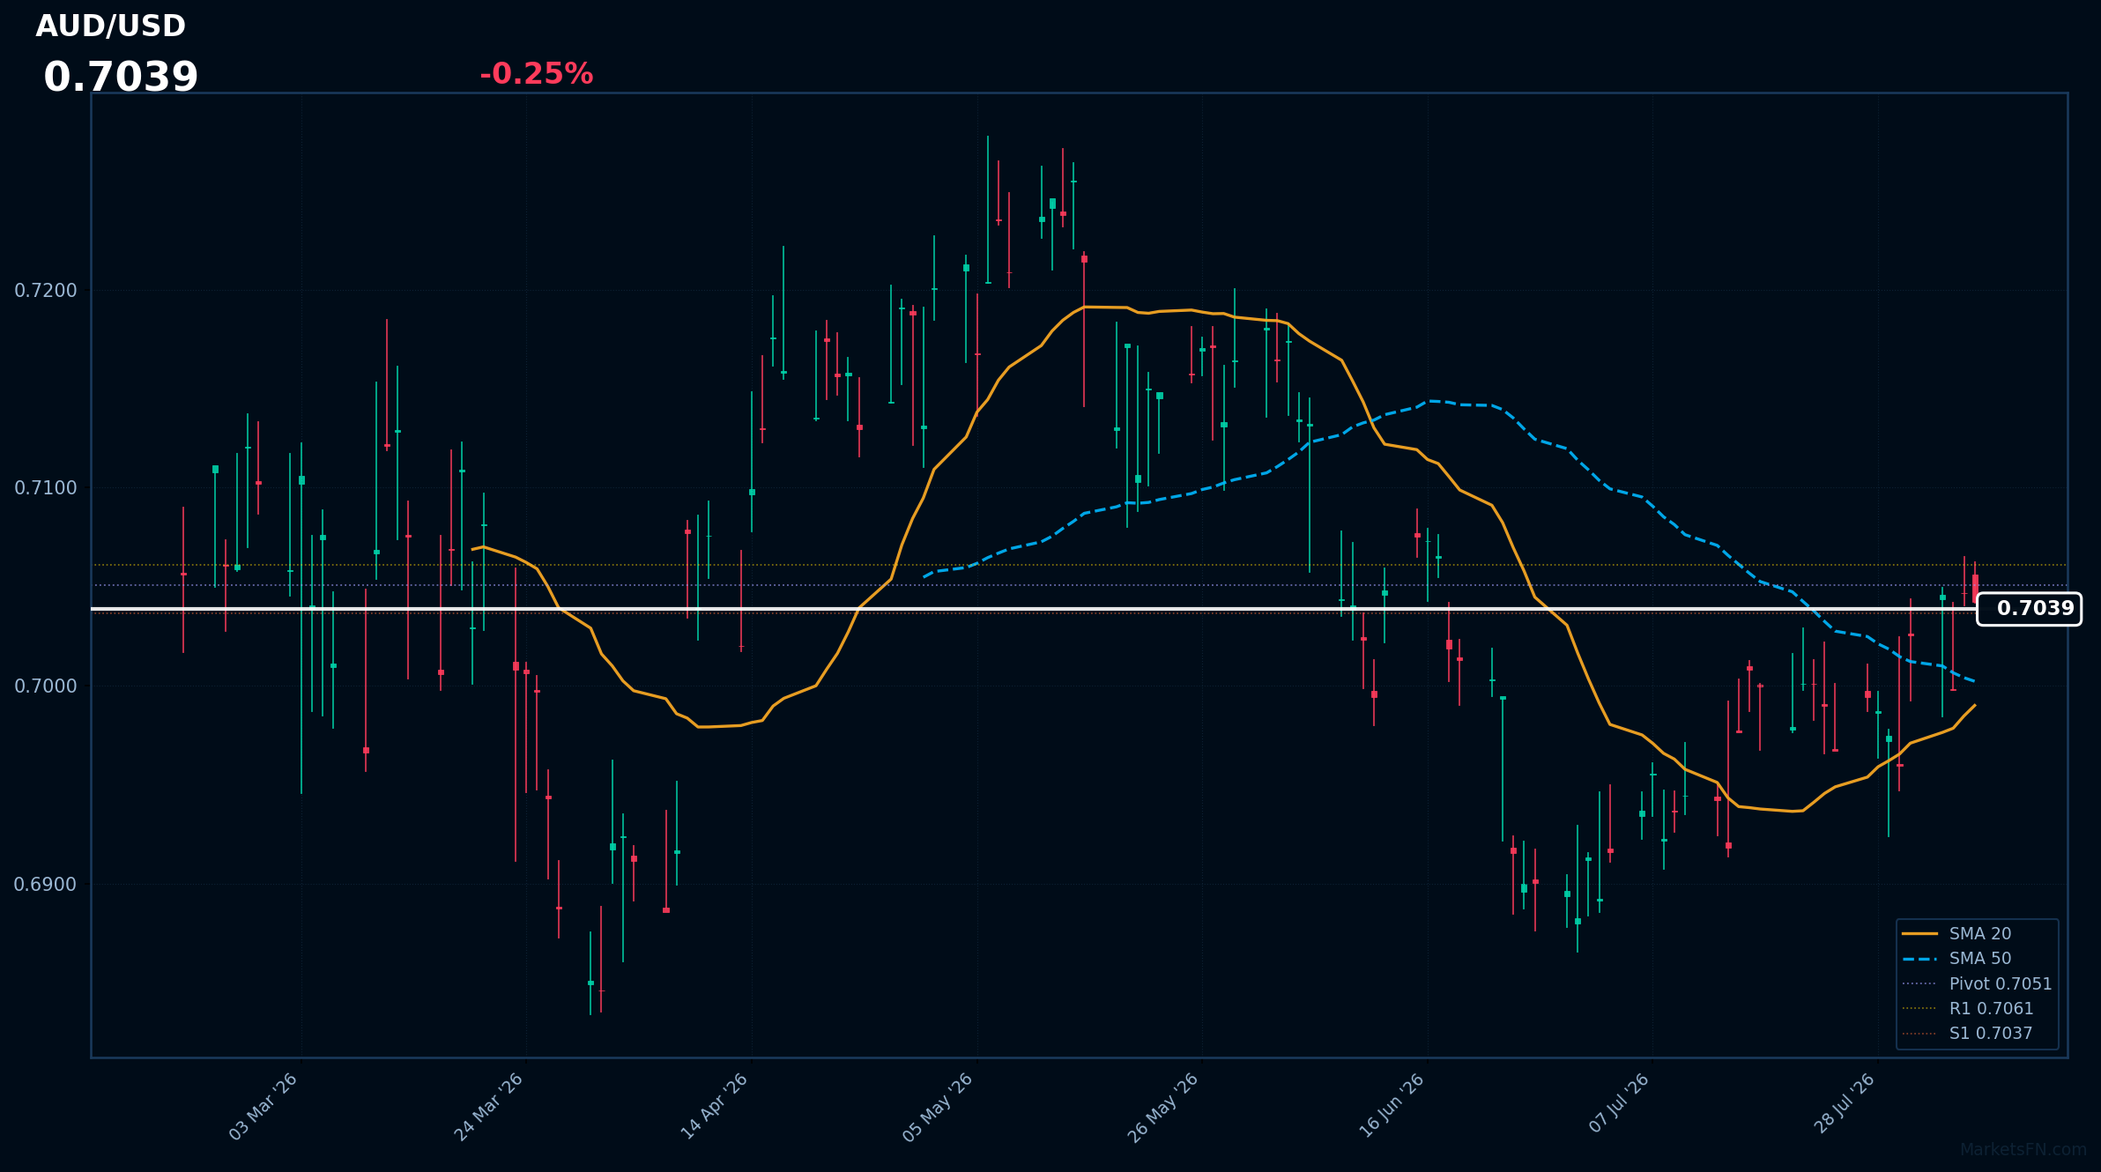Click the 05 May '26 date label

[938, 1107]
